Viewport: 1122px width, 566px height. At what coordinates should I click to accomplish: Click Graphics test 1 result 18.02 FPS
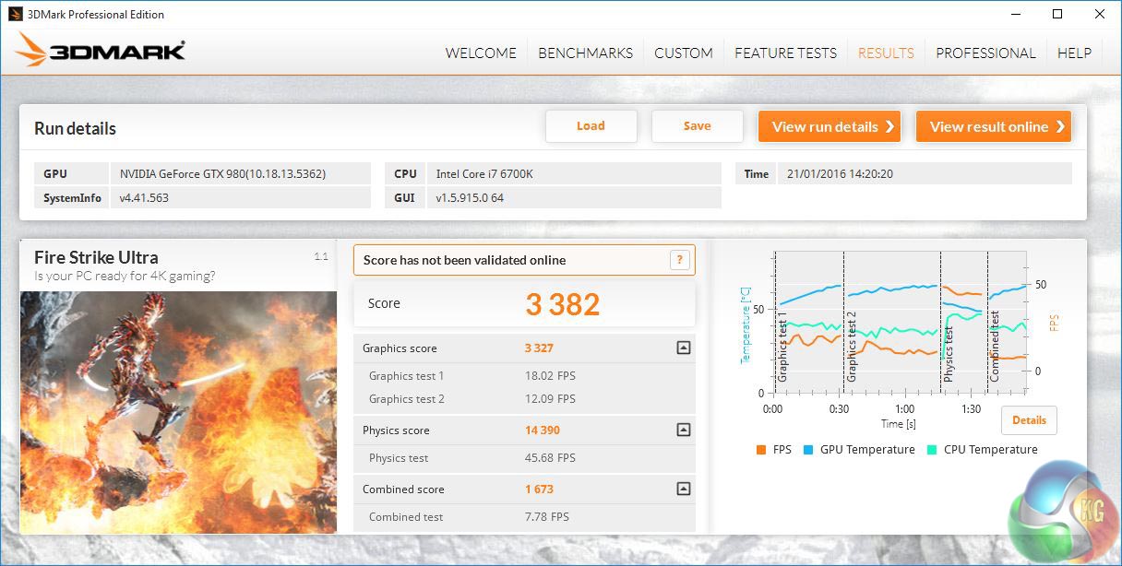tap(550, 376)
